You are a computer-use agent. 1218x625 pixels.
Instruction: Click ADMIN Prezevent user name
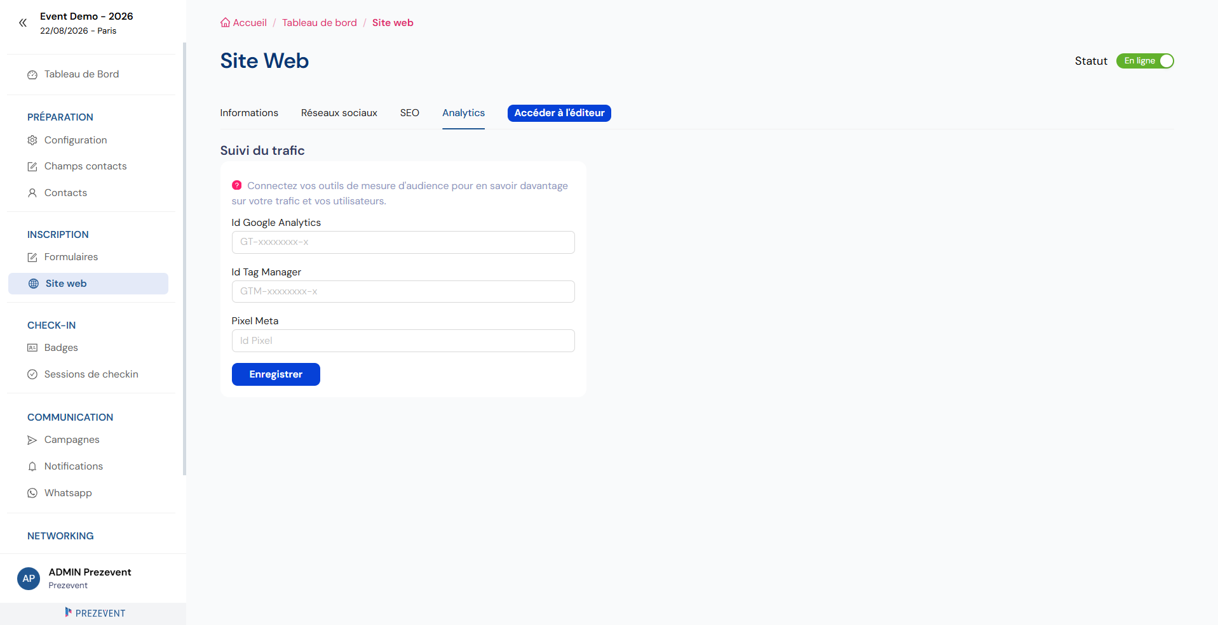coord(90,572)
